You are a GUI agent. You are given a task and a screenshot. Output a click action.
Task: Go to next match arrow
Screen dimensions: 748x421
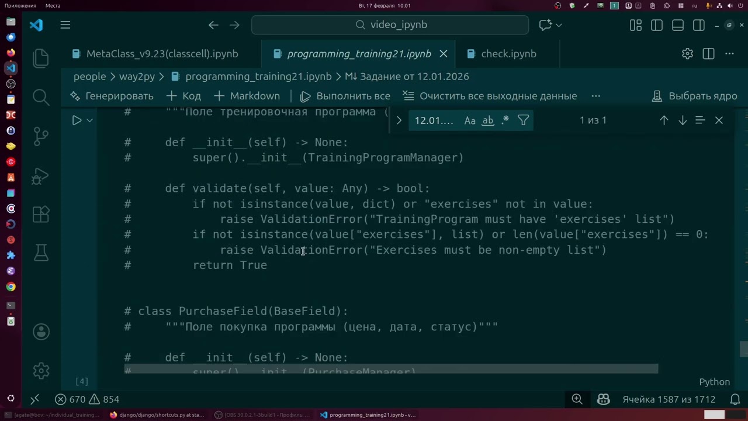click(x=683, y=120)
